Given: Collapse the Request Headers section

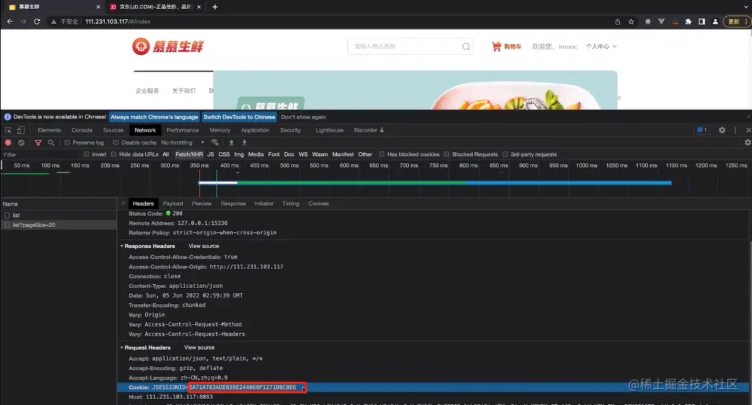Looking at the screenshot, I should click(x=122, y=347).
